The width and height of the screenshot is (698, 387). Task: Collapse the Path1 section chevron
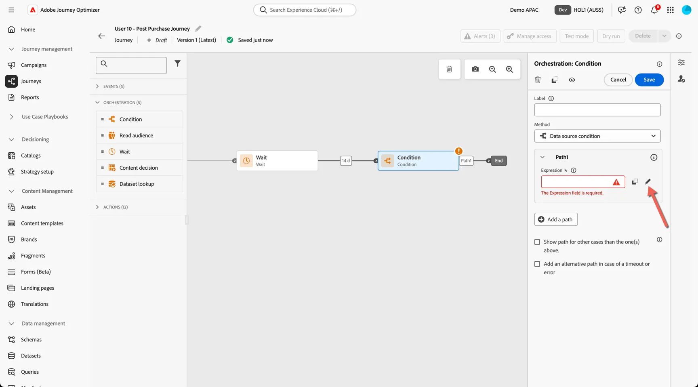tap(542, 157)
